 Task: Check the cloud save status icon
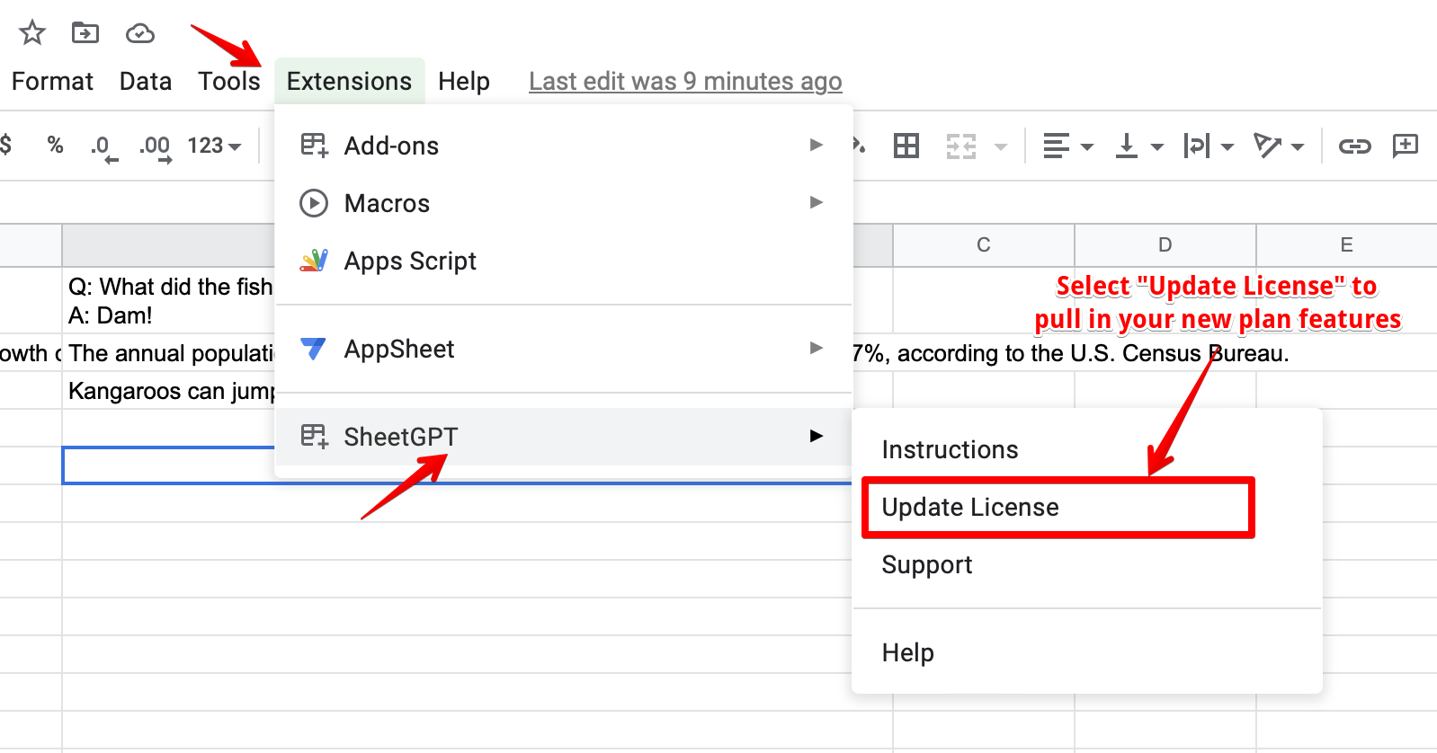pyautogui.click(x=139, y=33)
